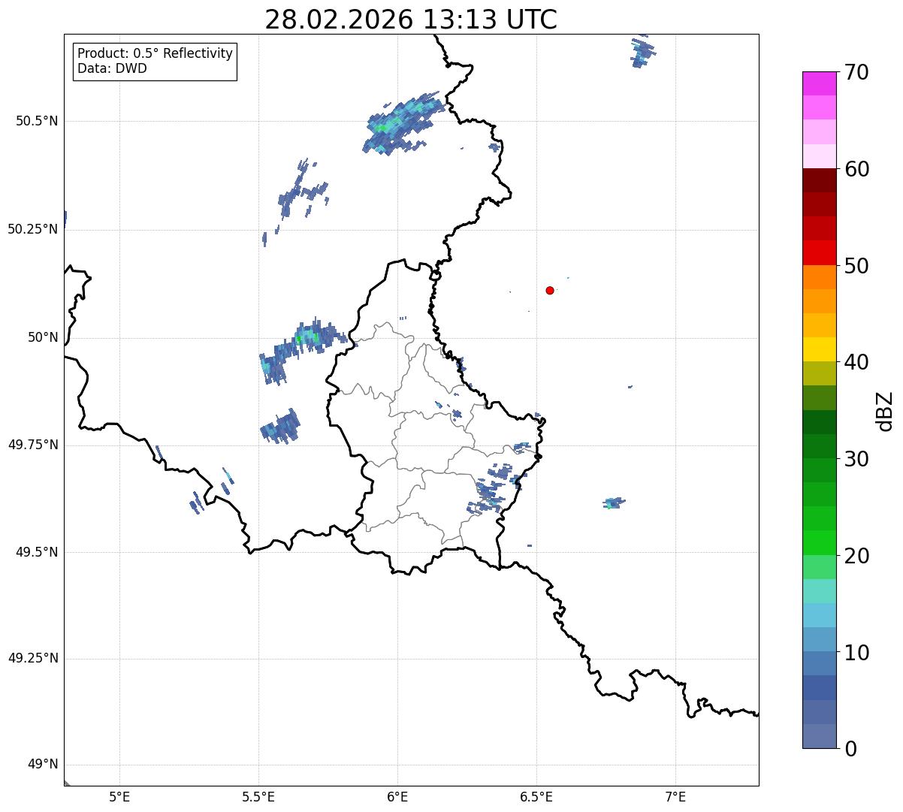Click the "dBZ" colorbar label
This screenshot has height=812, width=903.
click(x=885, y=411)
